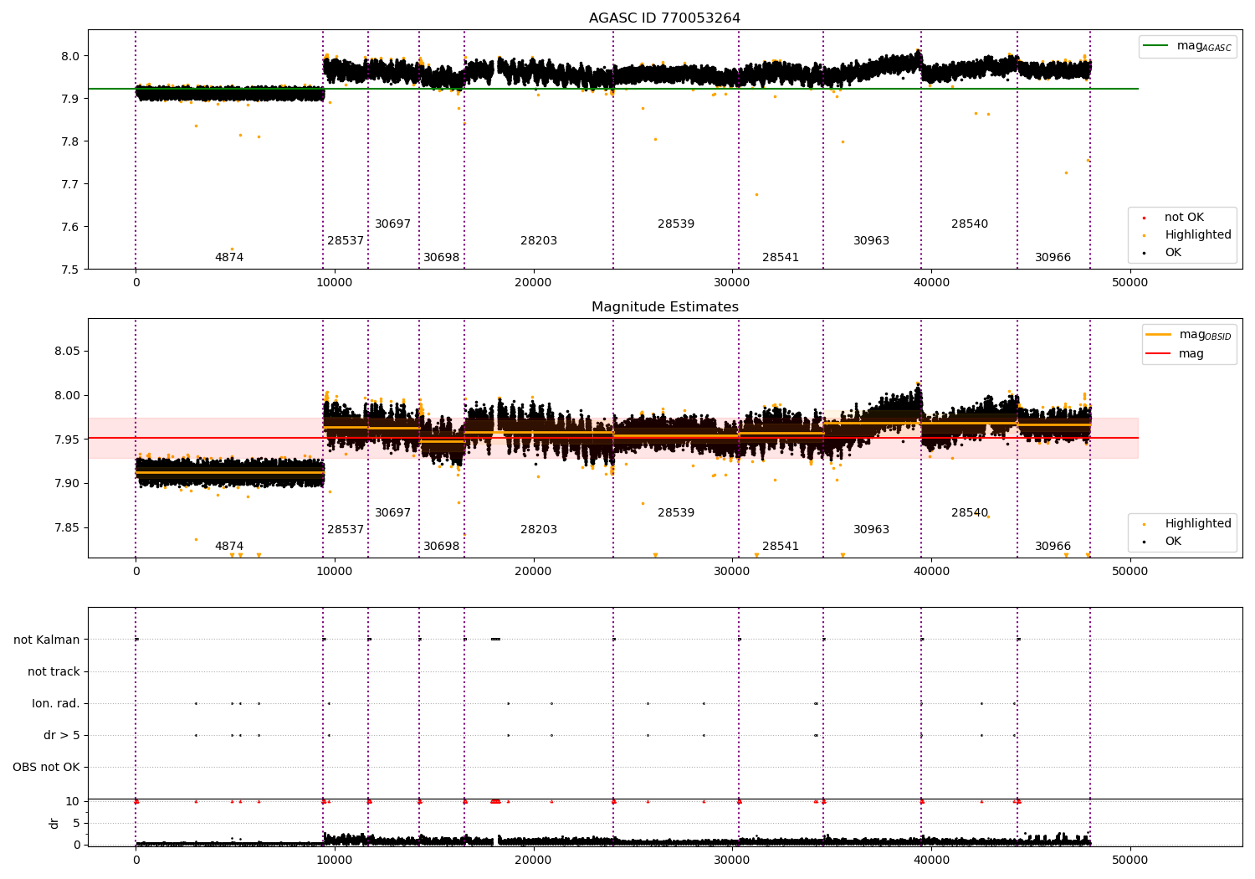
Task: Click the red 'mag' legend entry
Action: click(1175, 353)
